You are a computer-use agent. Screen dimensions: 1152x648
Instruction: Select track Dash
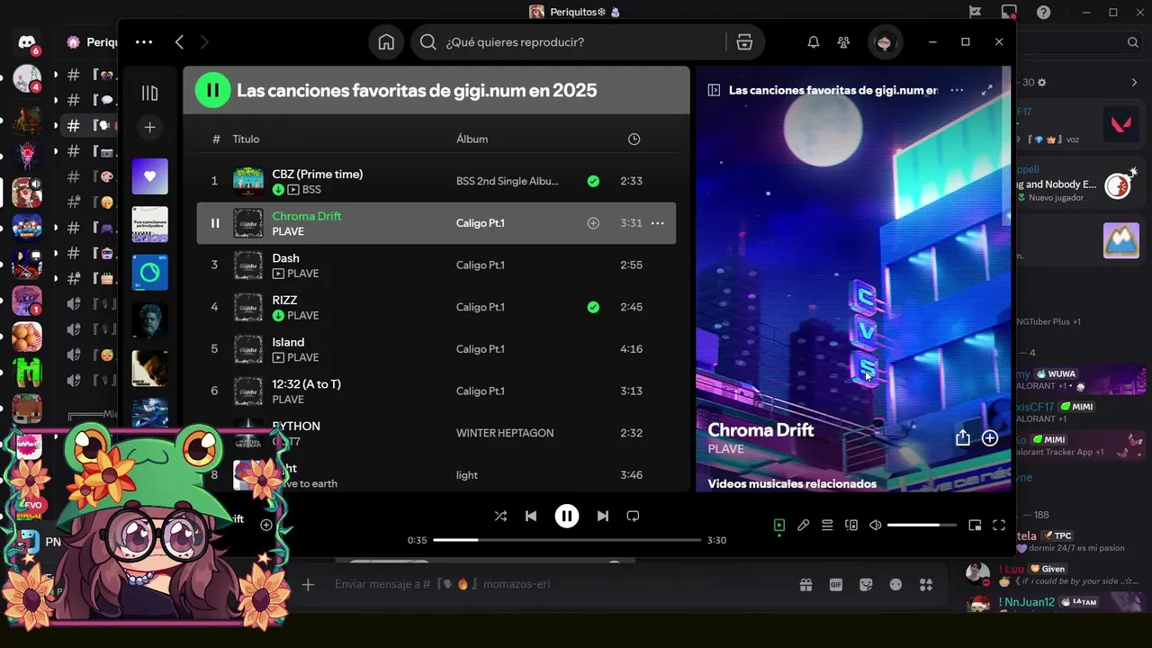[436, 265]
